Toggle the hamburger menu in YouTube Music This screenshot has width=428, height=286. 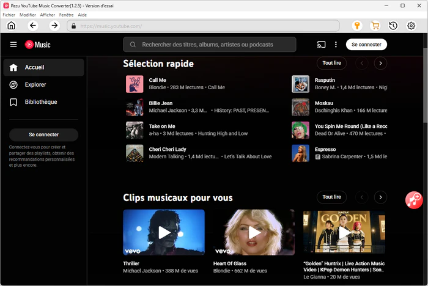[13, 45]
